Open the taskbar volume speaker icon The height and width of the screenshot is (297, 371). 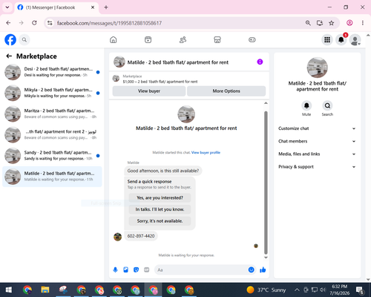323,290
